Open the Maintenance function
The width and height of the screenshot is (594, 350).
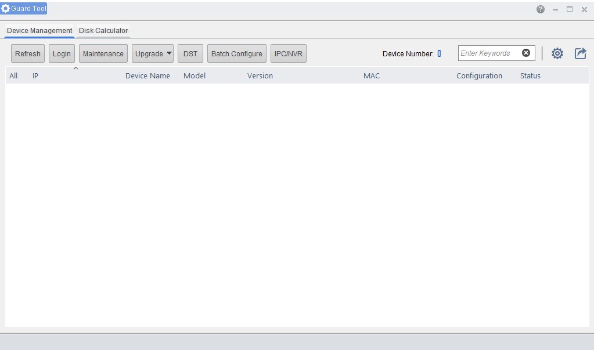click(x=103, y=53)
